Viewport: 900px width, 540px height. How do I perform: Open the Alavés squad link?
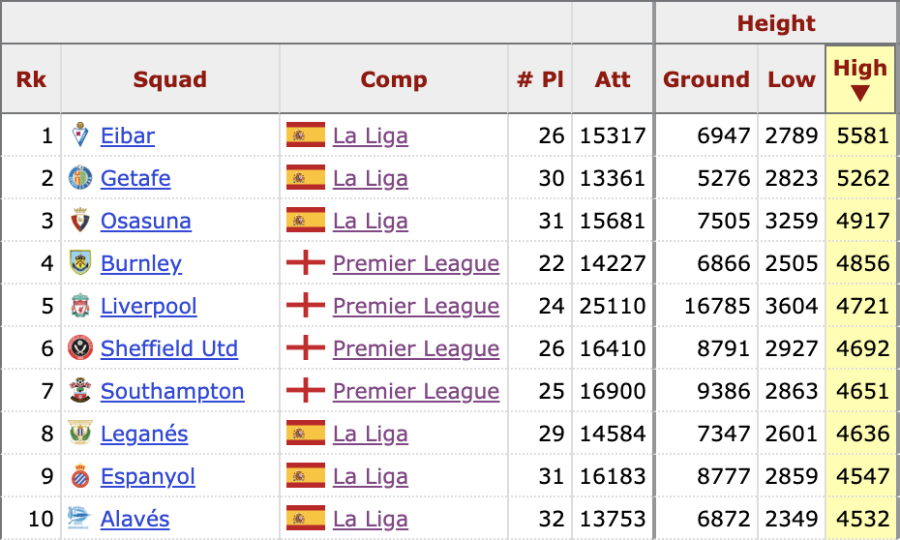[135, 519]
